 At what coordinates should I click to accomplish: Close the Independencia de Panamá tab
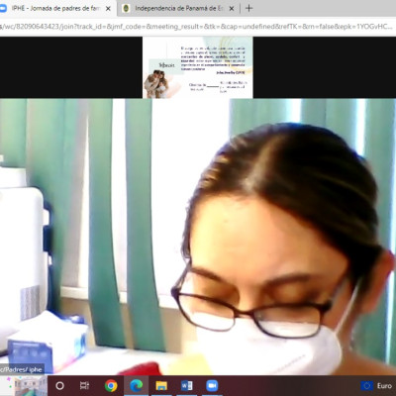click(x=232, y=9)
